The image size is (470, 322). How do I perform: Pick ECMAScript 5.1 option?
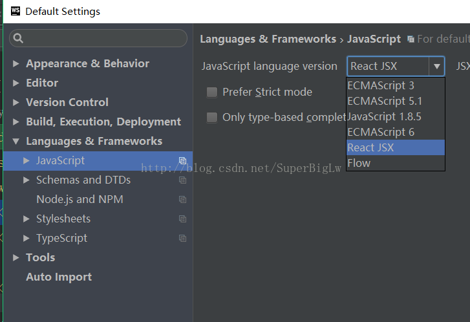pyautogui.click(x=396, y=101)
